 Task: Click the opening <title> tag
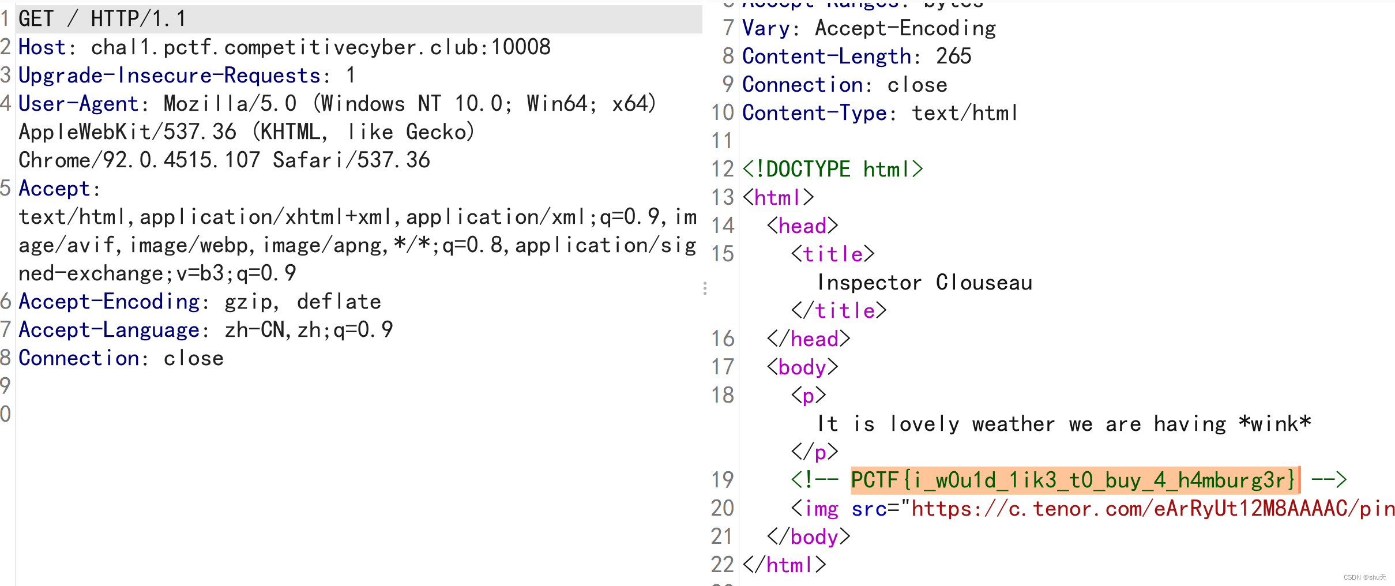click(x=833, y=254)
